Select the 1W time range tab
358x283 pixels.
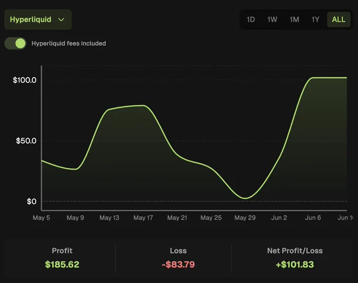(x=272, y=19)
